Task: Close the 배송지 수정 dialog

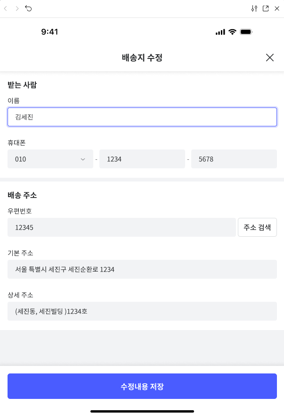Action: tap(270, 58)
